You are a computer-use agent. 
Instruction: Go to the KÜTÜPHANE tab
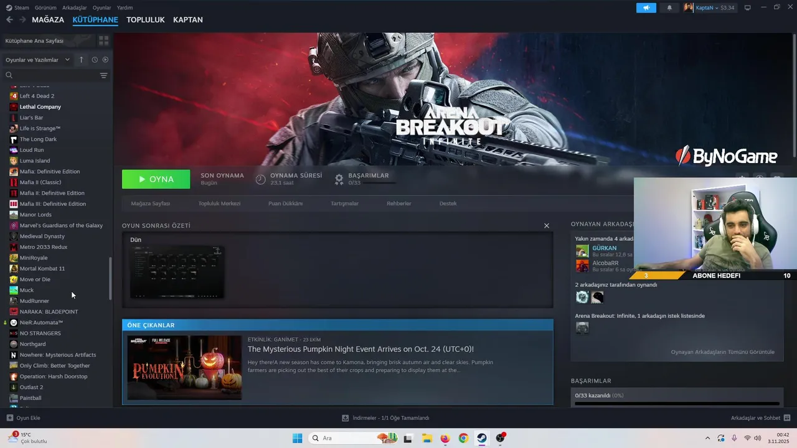95,20
